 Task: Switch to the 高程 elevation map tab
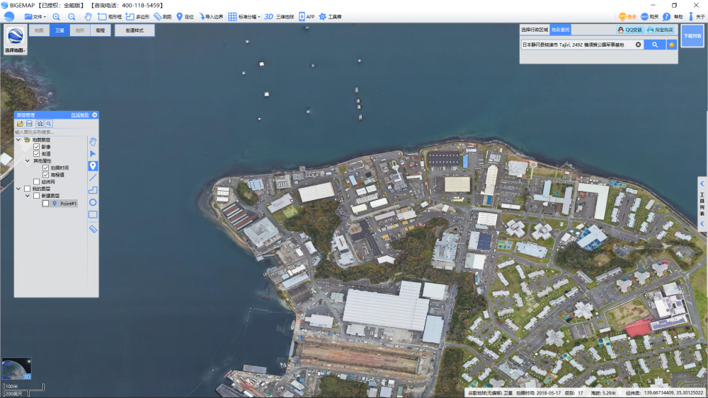[101, 30]
